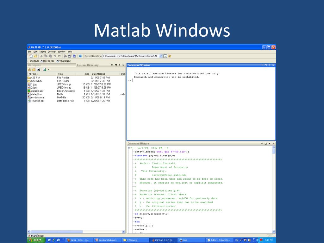Click the find files binoculars icon
The height and width of the screenshot is (243, 324).
(x=38, y=70)
